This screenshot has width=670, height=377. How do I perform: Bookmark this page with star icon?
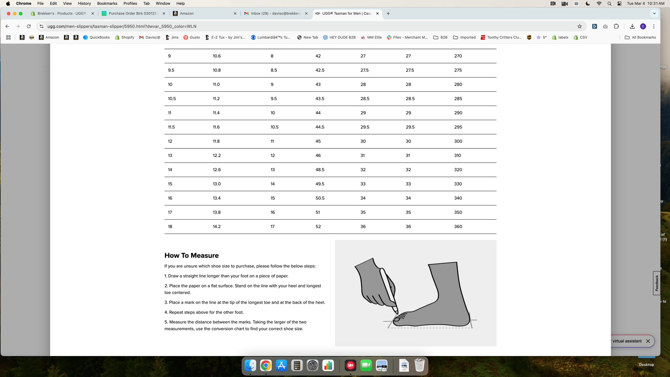click(579, 26)
